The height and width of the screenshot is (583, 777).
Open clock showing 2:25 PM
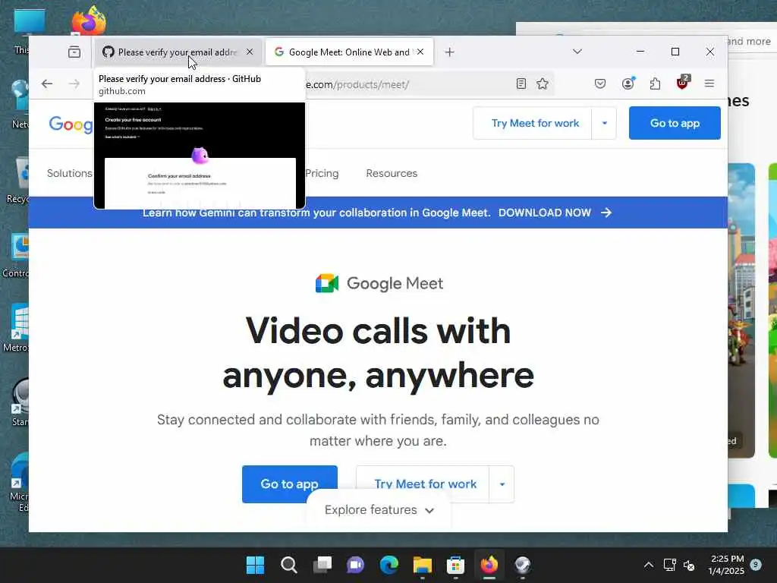pyautogui.click(x=726, y=565)
